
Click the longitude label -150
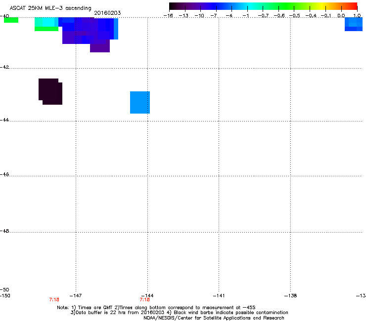pos(5,296)
